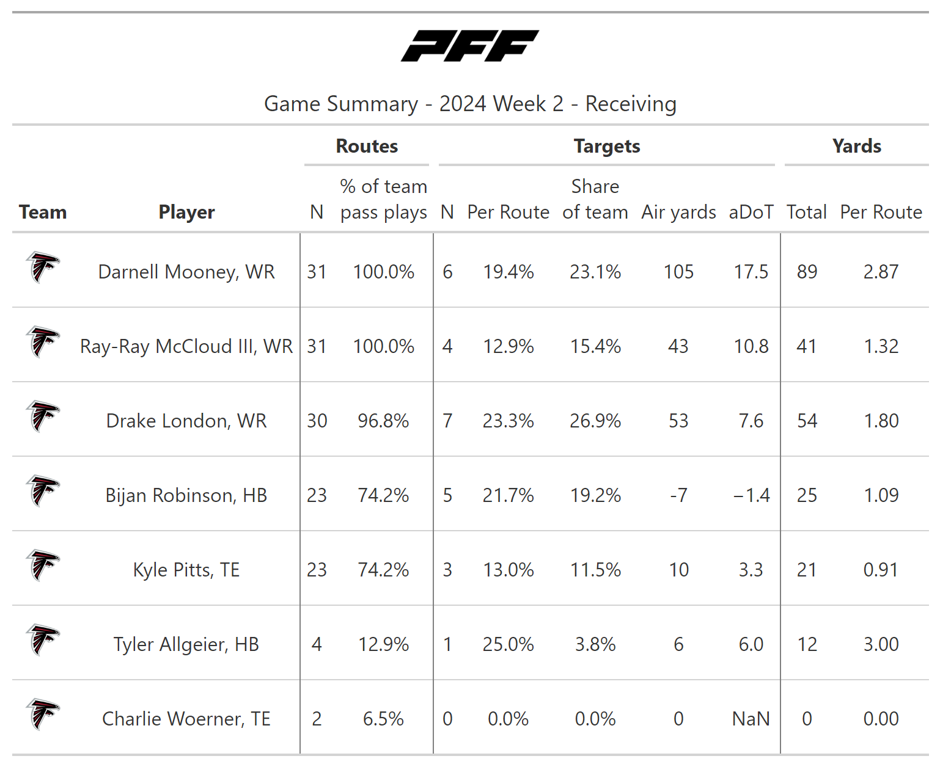Sort by Air yards column header
The height and width of the screenshot is (767, 940).
[678, 212]
